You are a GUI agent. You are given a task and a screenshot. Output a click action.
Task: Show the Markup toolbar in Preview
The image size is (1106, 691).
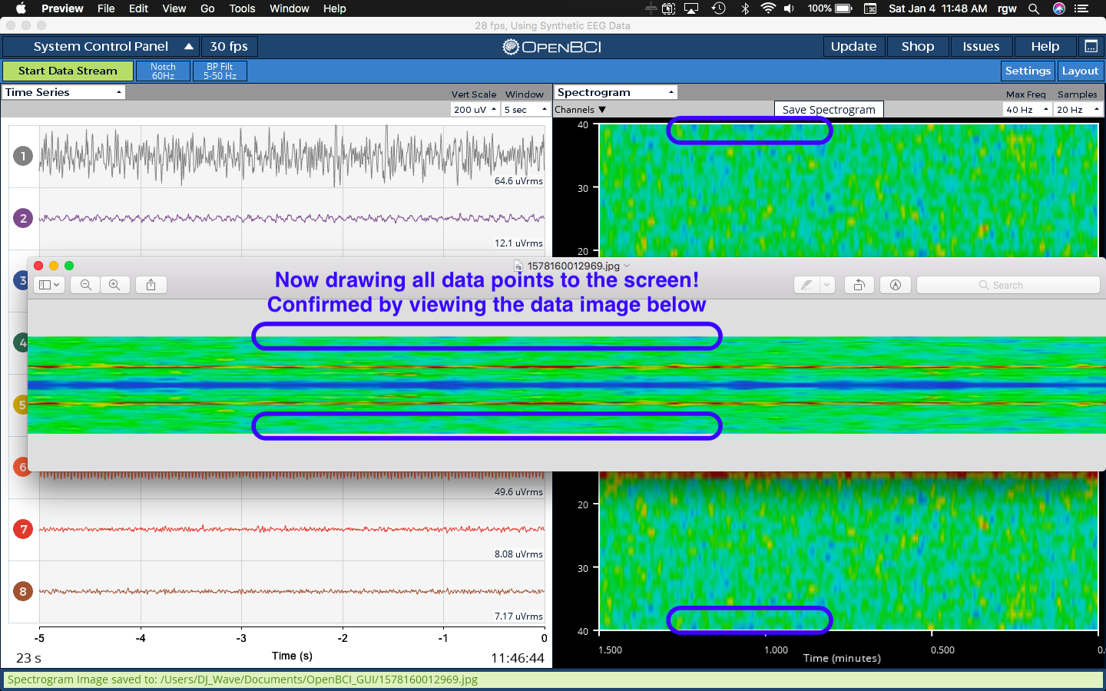[895, 285]
